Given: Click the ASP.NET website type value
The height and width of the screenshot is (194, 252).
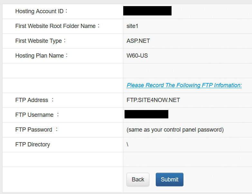Looking at the screenshot, I should (138, 41).
